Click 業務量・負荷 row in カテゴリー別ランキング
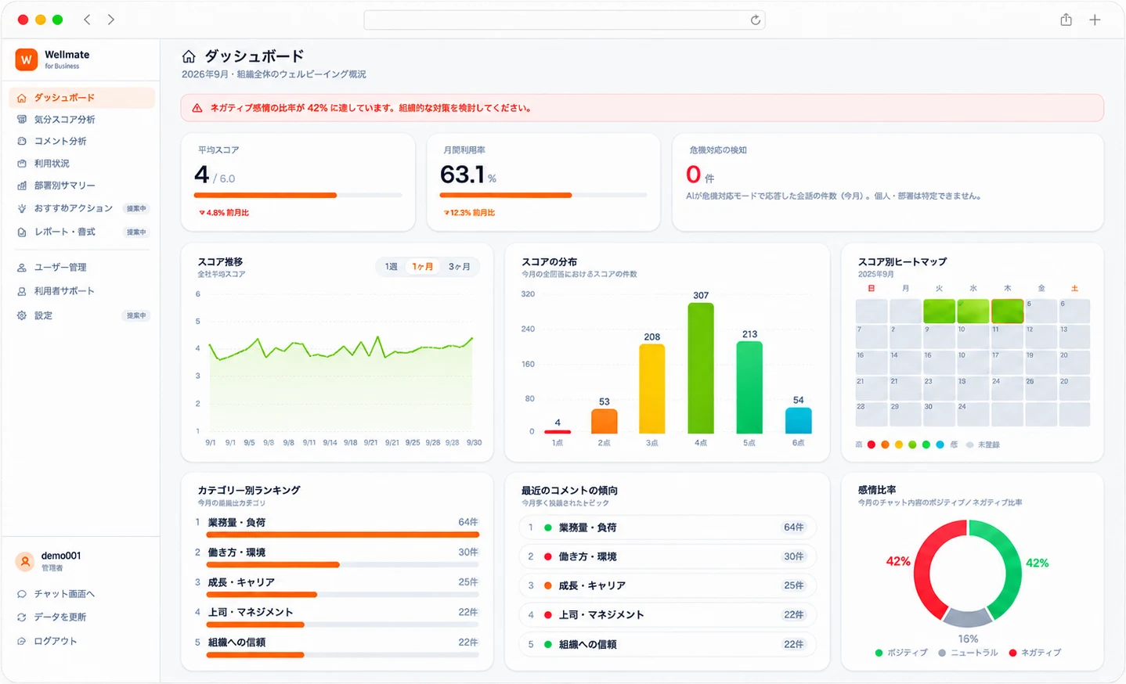 pos(337,527)
